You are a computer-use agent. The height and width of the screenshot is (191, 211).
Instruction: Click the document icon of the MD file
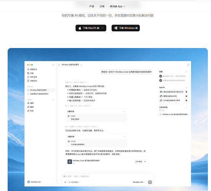(70, 162)
